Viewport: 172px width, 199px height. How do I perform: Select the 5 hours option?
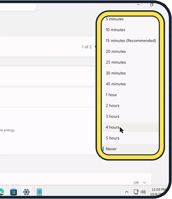coord(130,138)
